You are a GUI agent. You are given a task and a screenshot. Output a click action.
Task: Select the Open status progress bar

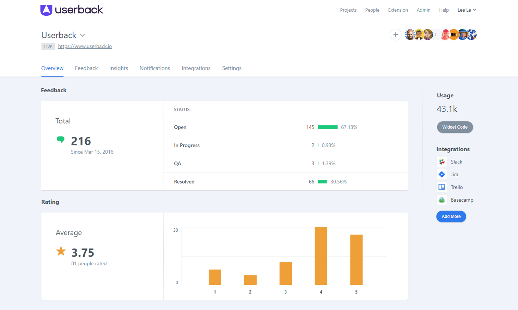328,127
